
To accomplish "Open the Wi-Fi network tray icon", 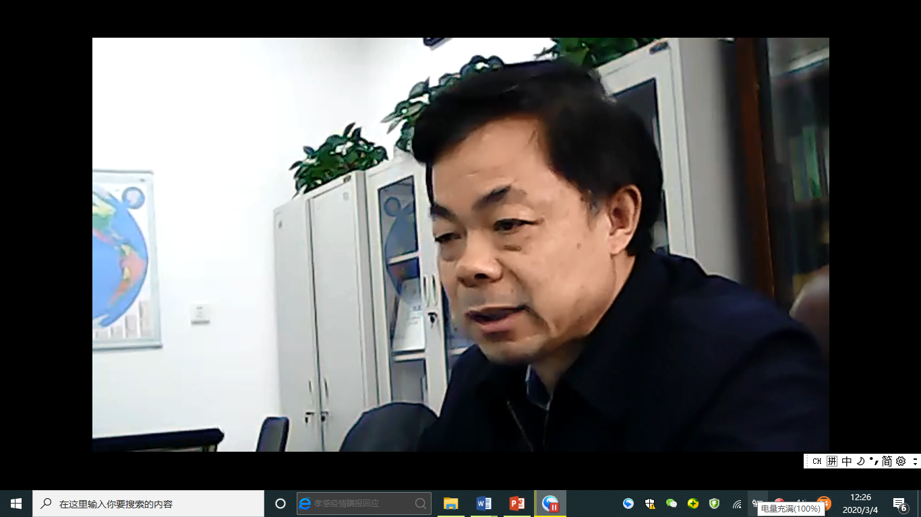I will [x=737, y=504].
